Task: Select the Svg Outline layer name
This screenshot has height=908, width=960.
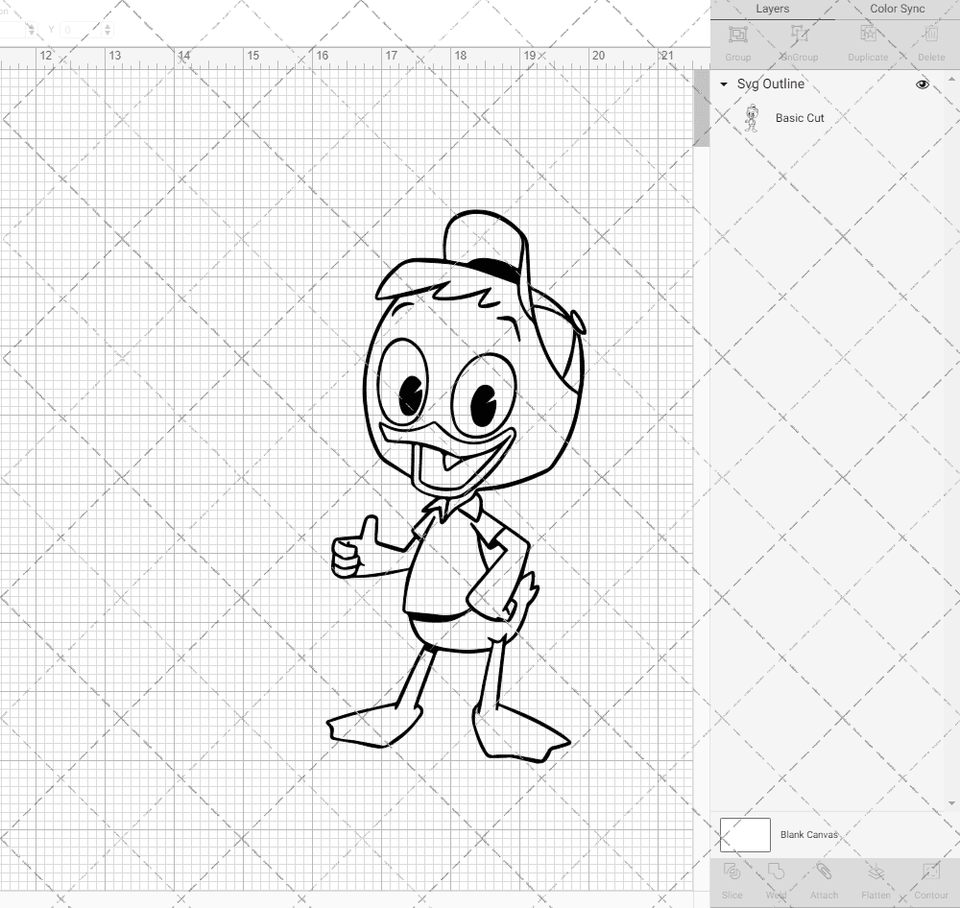Action: [770, 84]
